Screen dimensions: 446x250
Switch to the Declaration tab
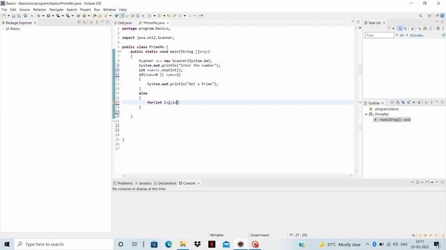click(x=165, y=183)
